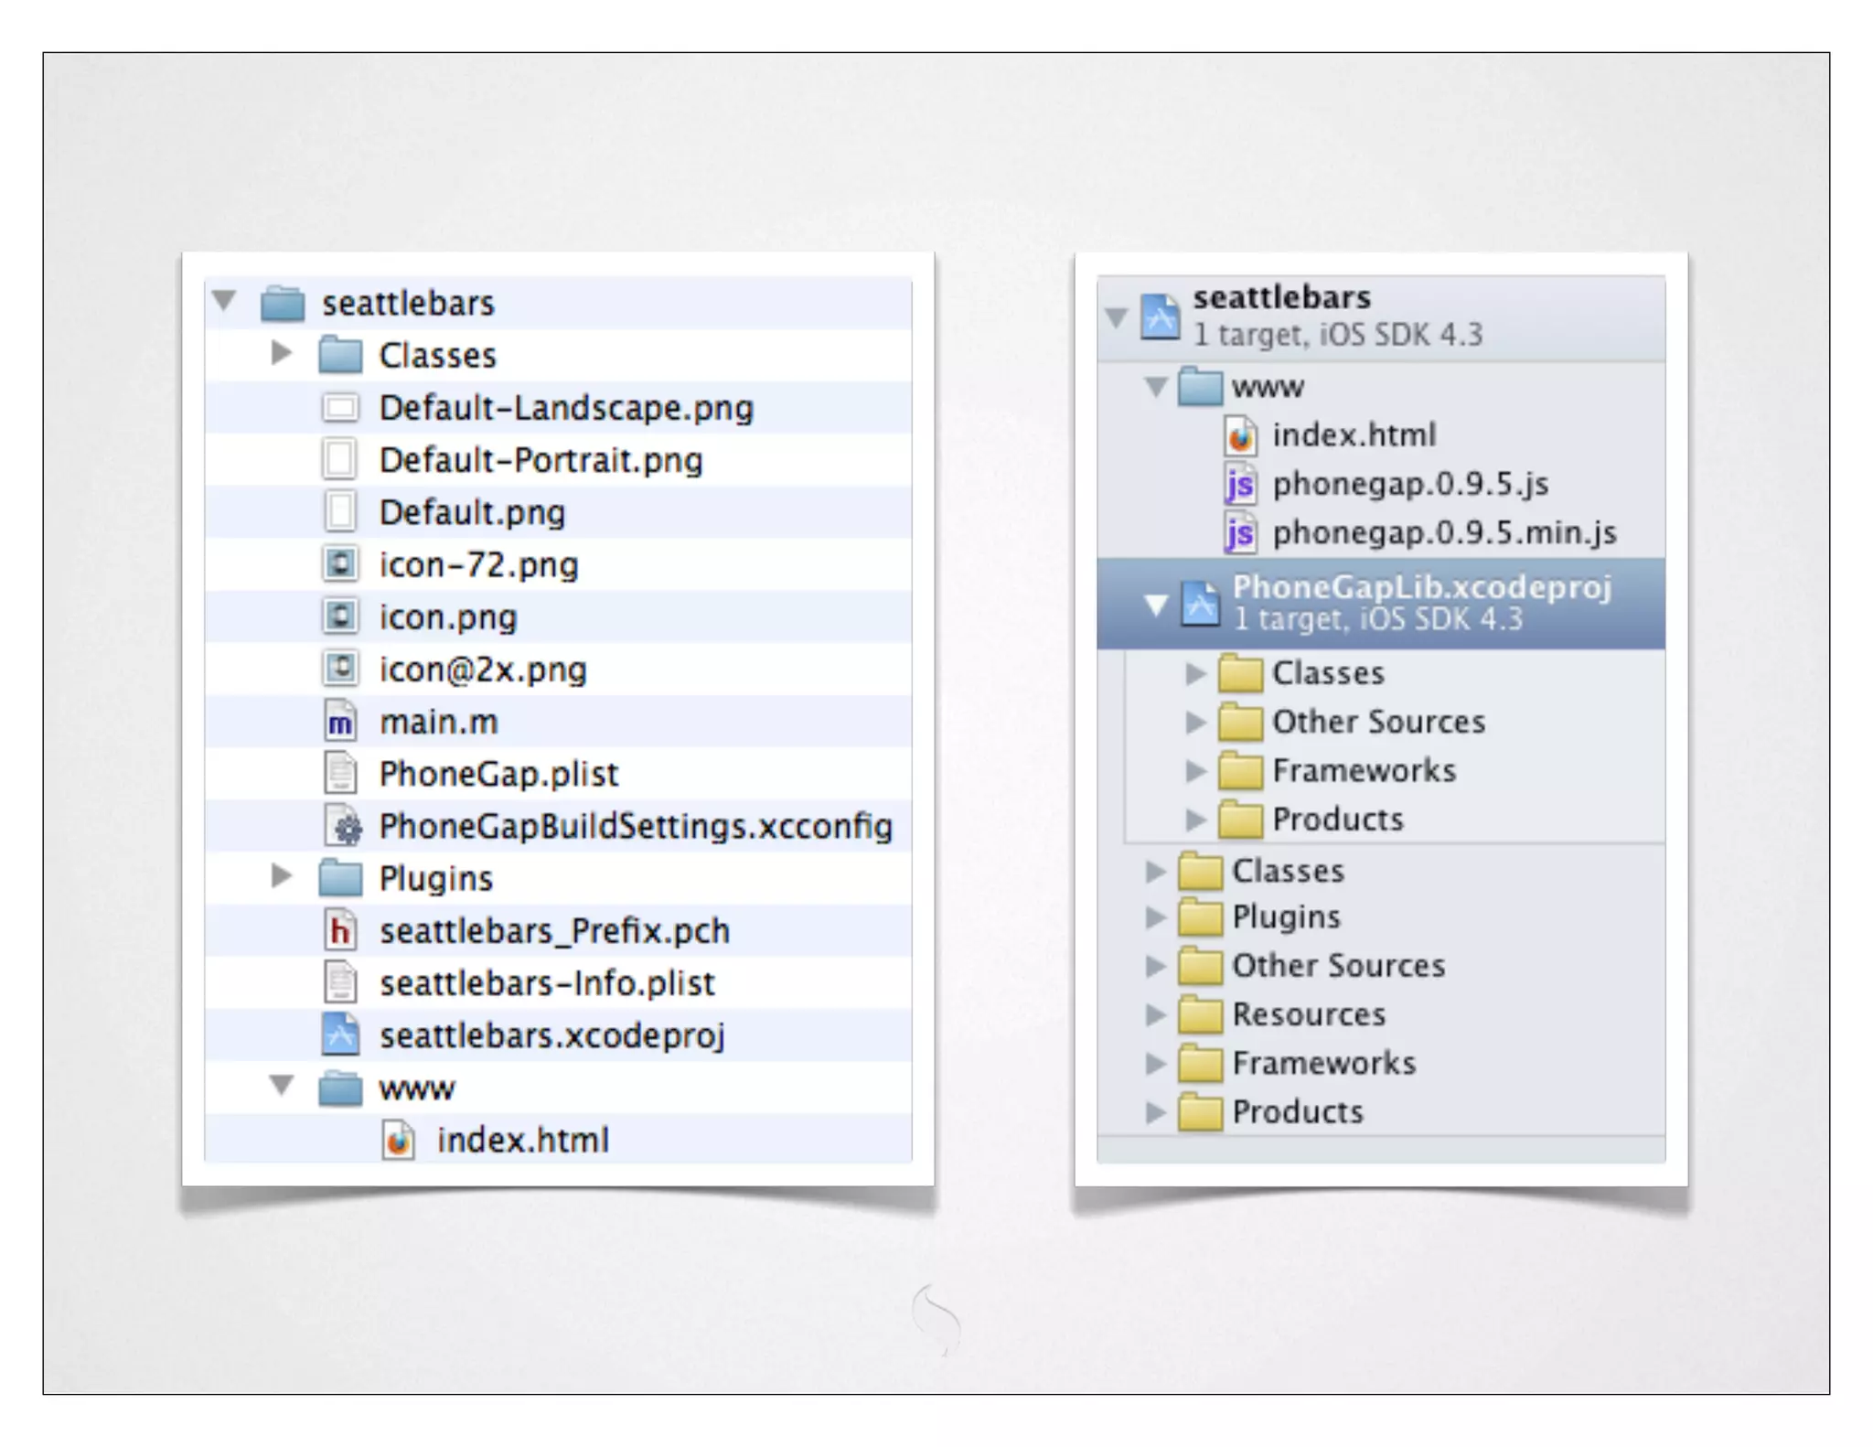Select PhoneGap.plist in the file list
Image resolution: width=1873 pixels, height=1447 pixels.
[x=498, y=775]
